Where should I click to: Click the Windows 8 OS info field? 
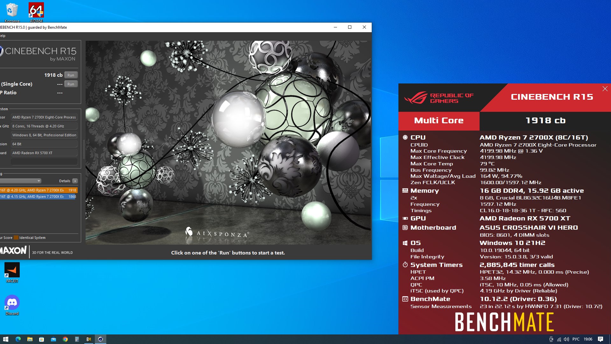pos(44,135)
